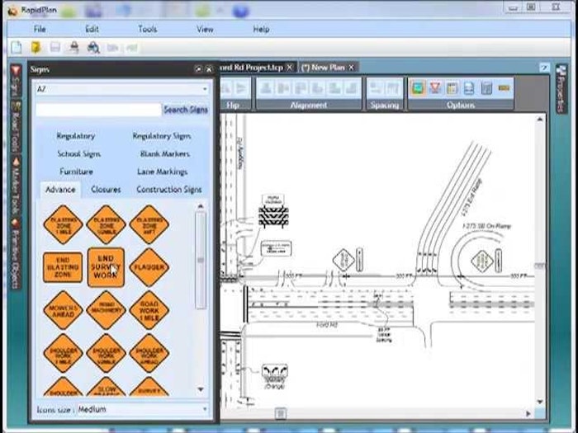Choose the MOWERS AHEAD sign

click(x=63, y=310)
